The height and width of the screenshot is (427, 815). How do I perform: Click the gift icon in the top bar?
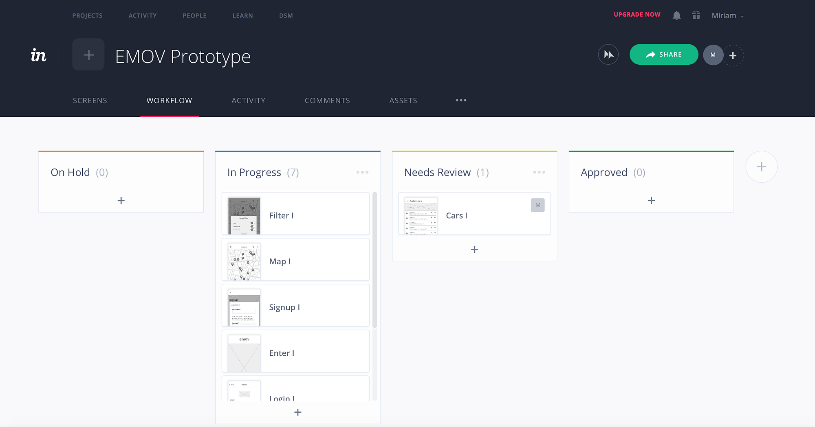tap(696, 15)
